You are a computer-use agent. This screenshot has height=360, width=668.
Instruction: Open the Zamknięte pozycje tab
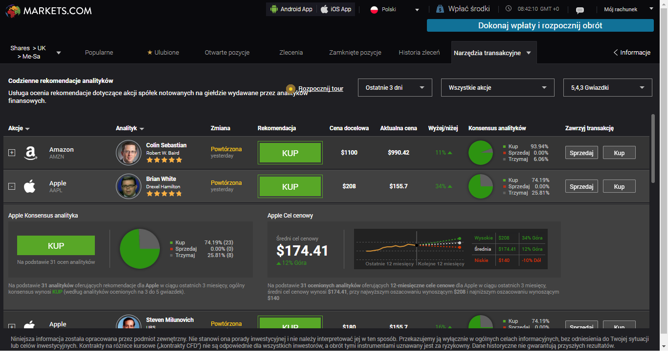pos(355,52)
